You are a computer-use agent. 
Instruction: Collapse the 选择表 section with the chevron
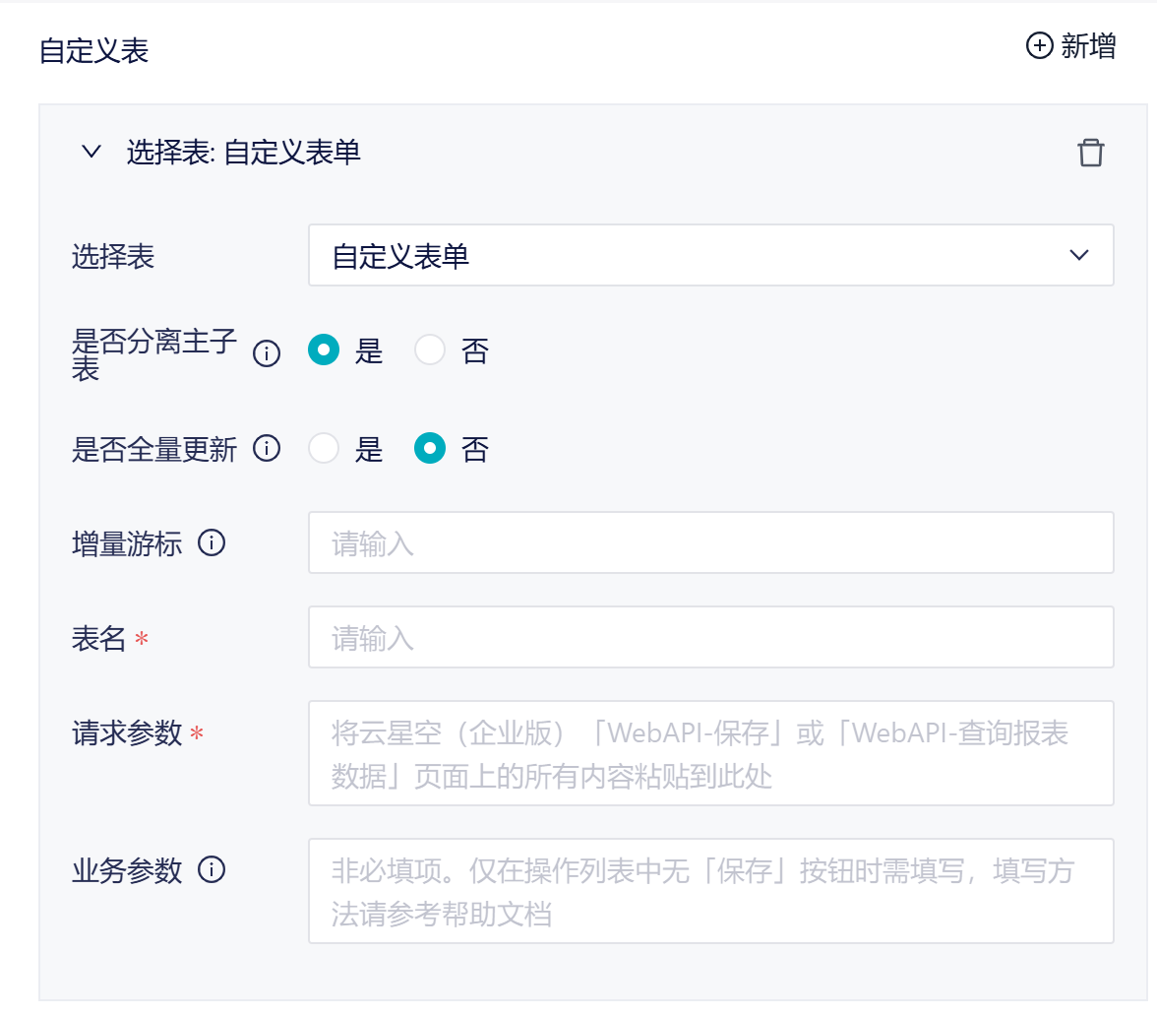point(91,152)
